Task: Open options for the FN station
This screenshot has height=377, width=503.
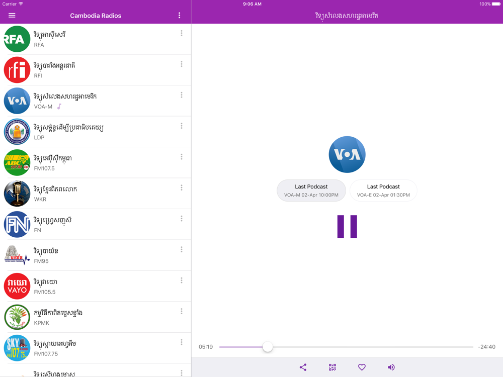Action: coord(182,219)
